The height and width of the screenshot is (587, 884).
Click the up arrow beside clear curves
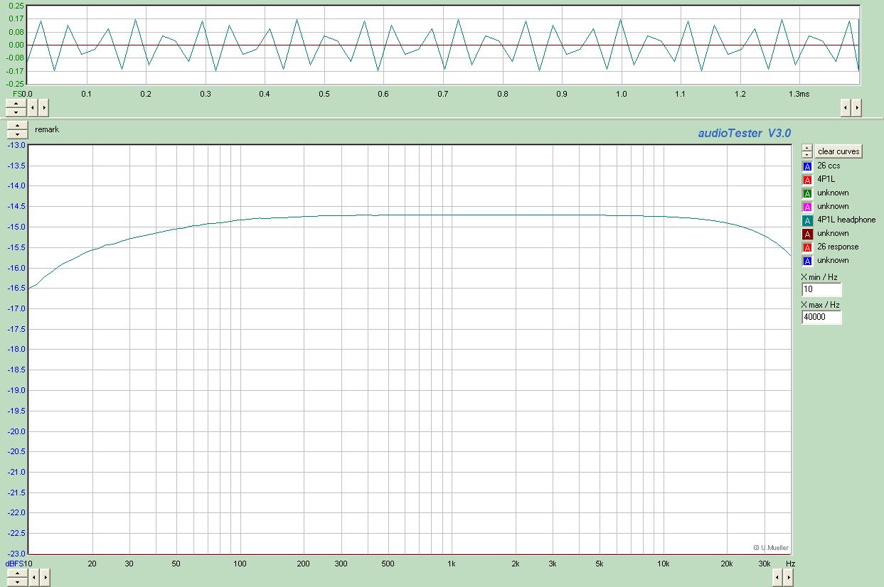(x=807, y=148)
